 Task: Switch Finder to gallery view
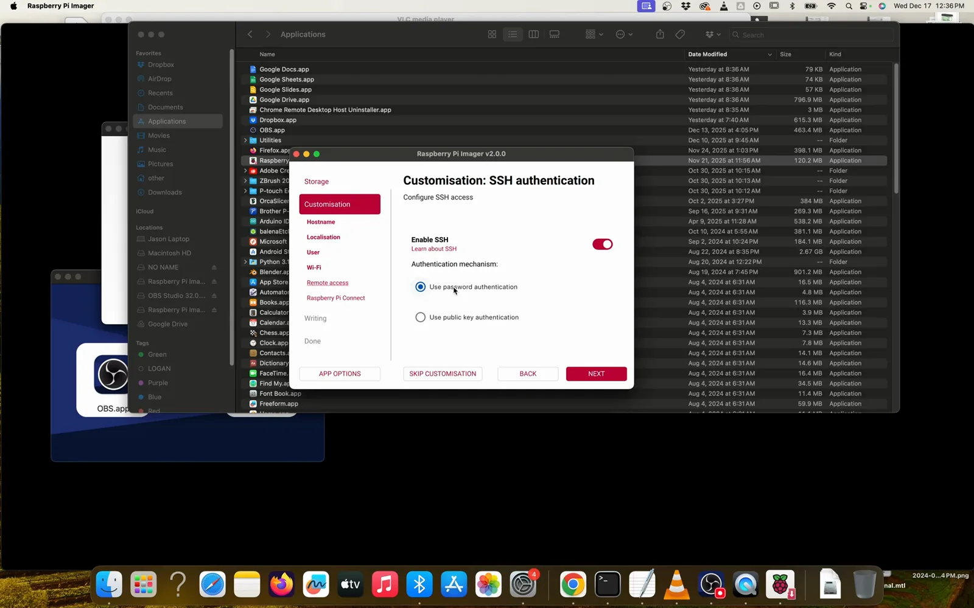[554, 35]
